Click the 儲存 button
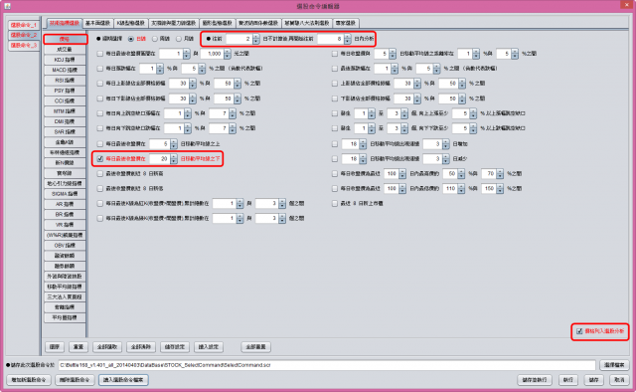 [x=594, y=380]
